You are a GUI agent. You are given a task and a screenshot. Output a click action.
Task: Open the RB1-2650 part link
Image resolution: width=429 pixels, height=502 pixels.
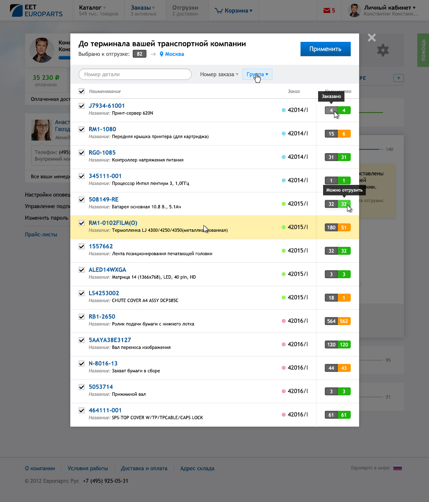tap(102, 317)
